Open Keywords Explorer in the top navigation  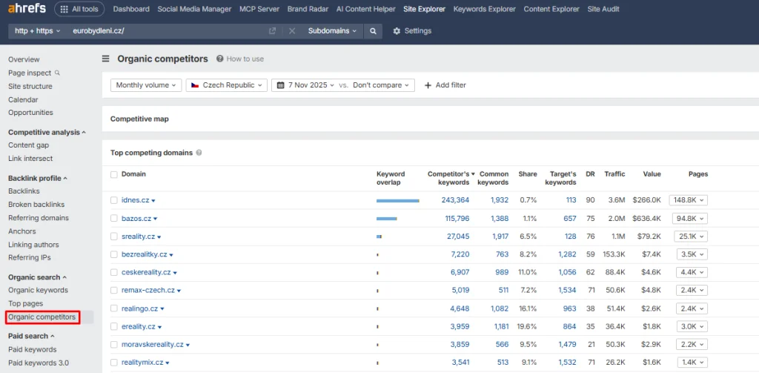(485, 9)
